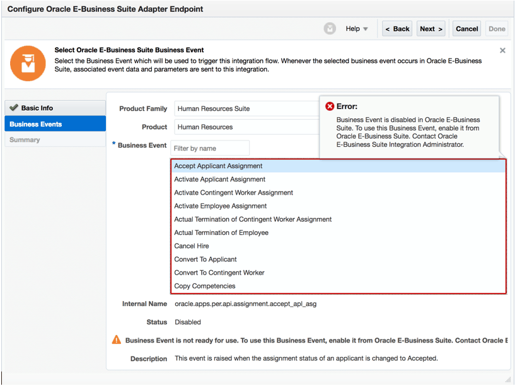
Task: Select the Copy Competencies event
Action: click(339, 287)
